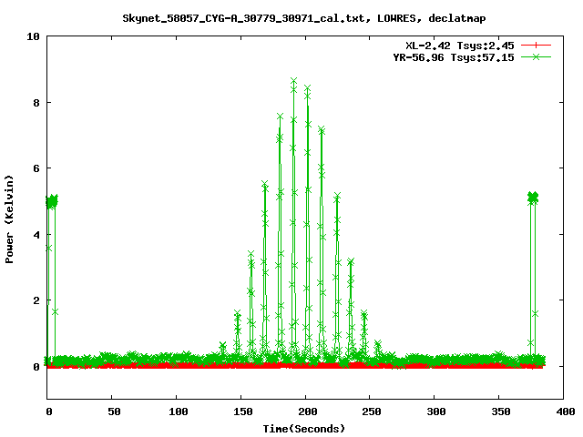583x437 pixels.
Task: Click y-axis tick label 8
Action: pyautogui.click(x=36, y=103)
